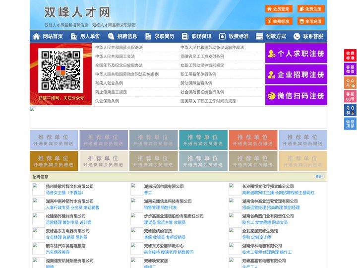Open the 保障农民工工资支付条例 link

202,56
